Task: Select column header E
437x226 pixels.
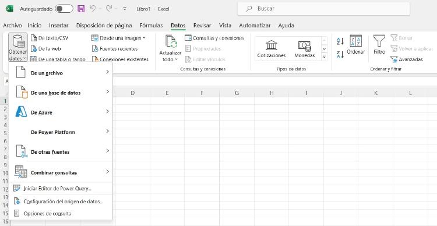Action: pyautogui.click(x=167, y=93)
